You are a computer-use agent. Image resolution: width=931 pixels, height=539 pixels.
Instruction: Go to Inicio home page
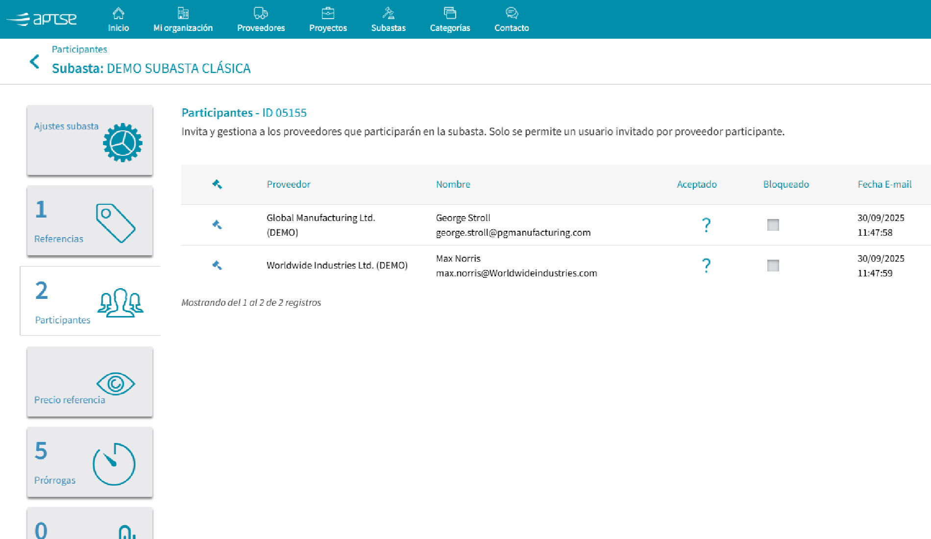[x=119, y=20]
